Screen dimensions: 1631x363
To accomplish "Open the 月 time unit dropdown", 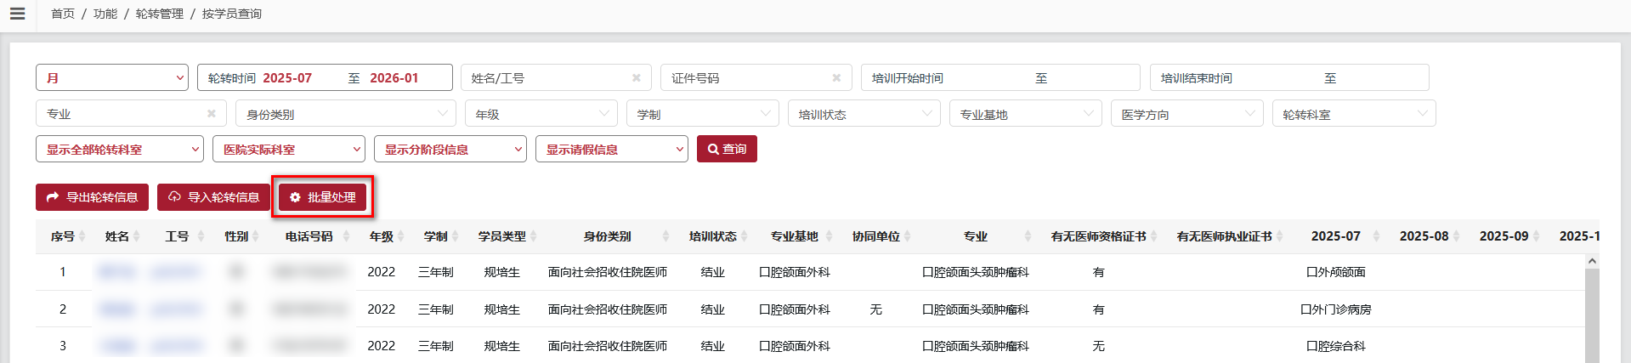I will click(x=112, y=77).
